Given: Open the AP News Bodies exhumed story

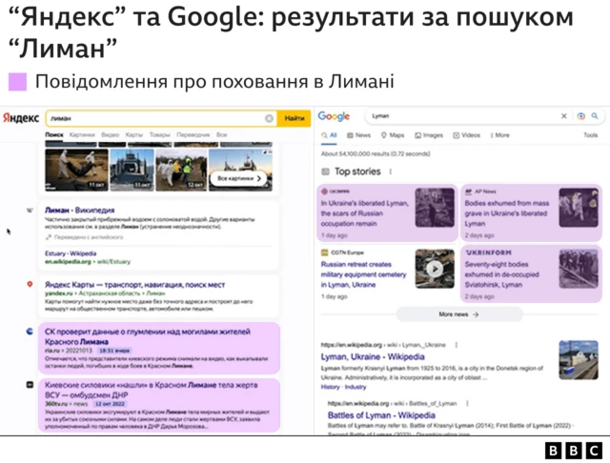Looking at the screenshot, I should (x=506, y=213).
